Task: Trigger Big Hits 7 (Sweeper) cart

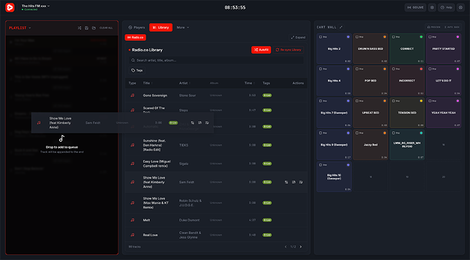Action: coord(334,113)
